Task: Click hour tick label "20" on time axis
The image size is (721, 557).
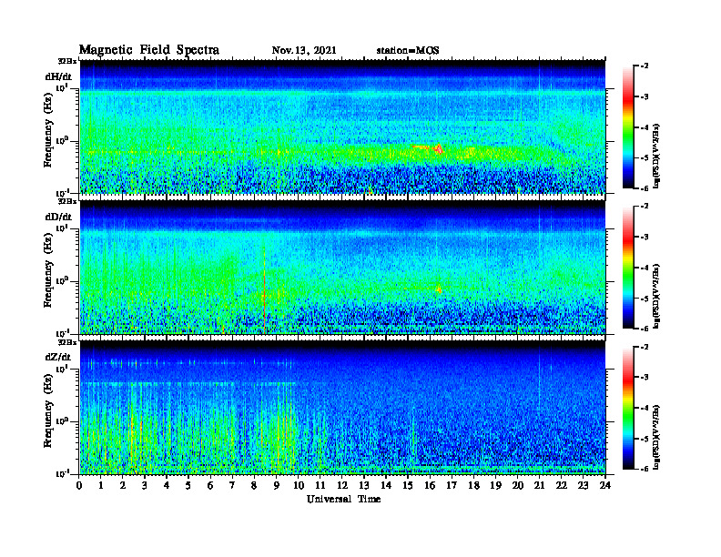Action: (x=517, y=486)
